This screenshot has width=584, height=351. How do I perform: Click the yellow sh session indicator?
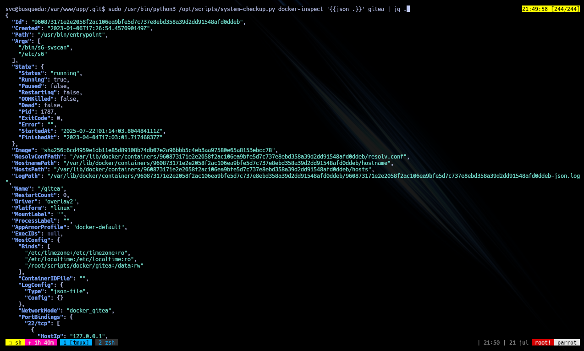(x=15, y=342)
